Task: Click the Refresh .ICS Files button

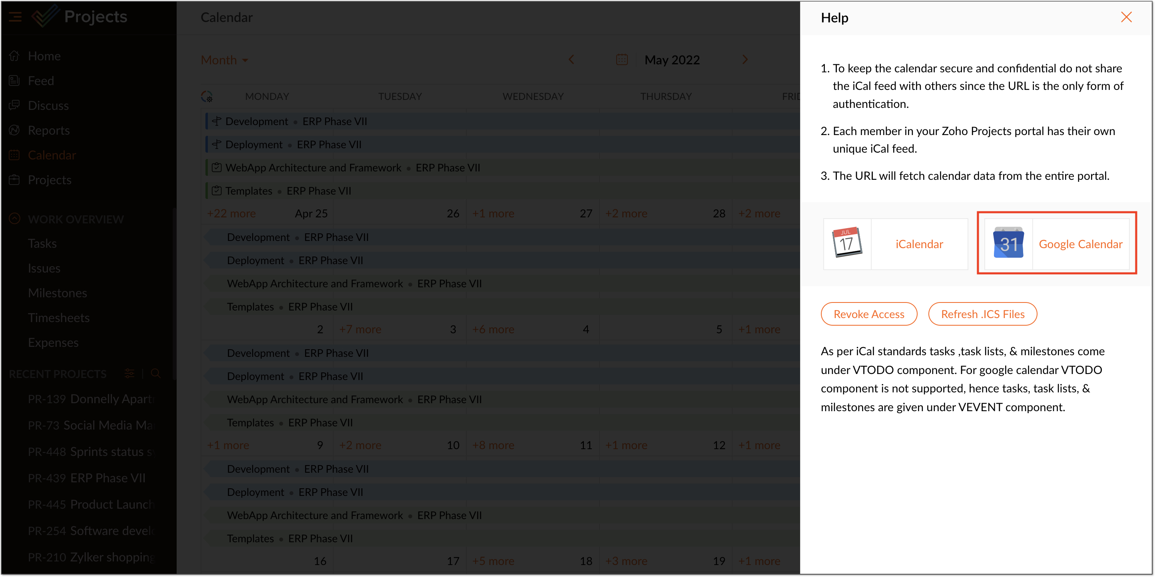Action: pos(983,314)
